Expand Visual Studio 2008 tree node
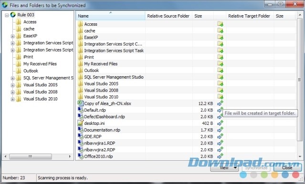This screenshot has height=184, width=305. pos(12,92)
